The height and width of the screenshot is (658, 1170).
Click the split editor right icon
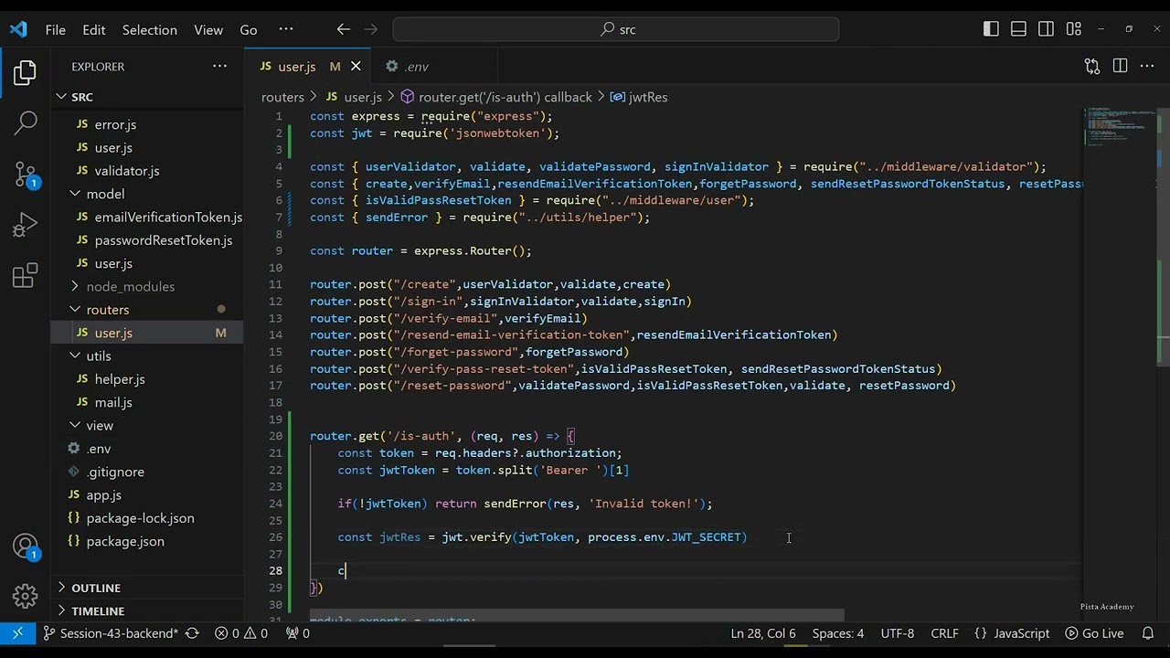pyautogui.click(x=1120, y=66)
